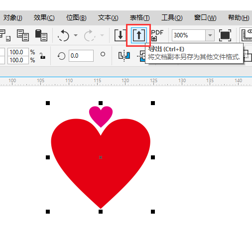The image size is (252, 250).
Task: Click the Import icon with down arrow
Action: click(121, 35)
